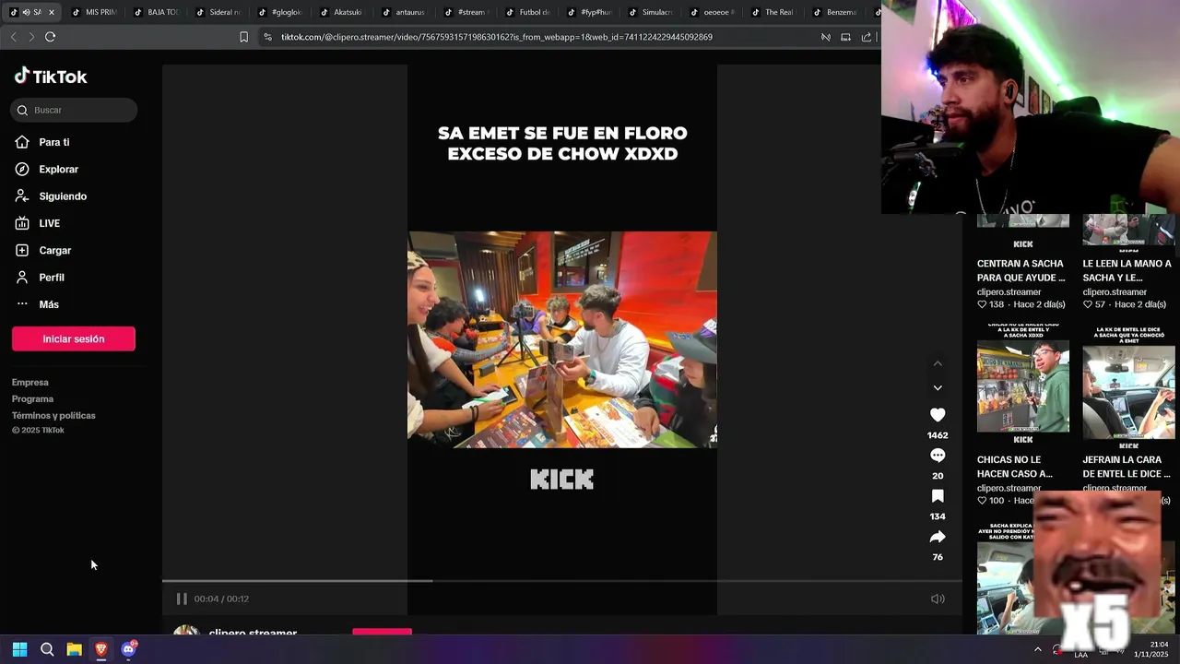The image size is (1180, 664).
Task: Switch to the The Real browser tab
Action: pos(775,12)
